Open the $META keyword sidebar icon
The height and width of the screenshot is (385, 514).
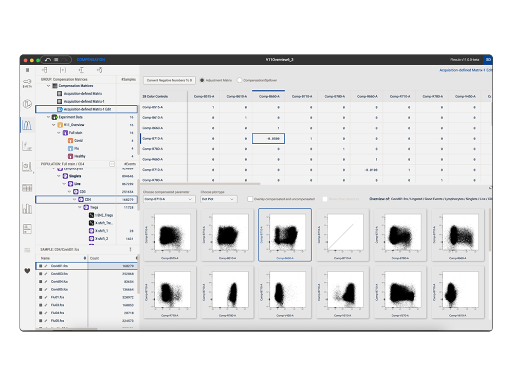(27, 83)
